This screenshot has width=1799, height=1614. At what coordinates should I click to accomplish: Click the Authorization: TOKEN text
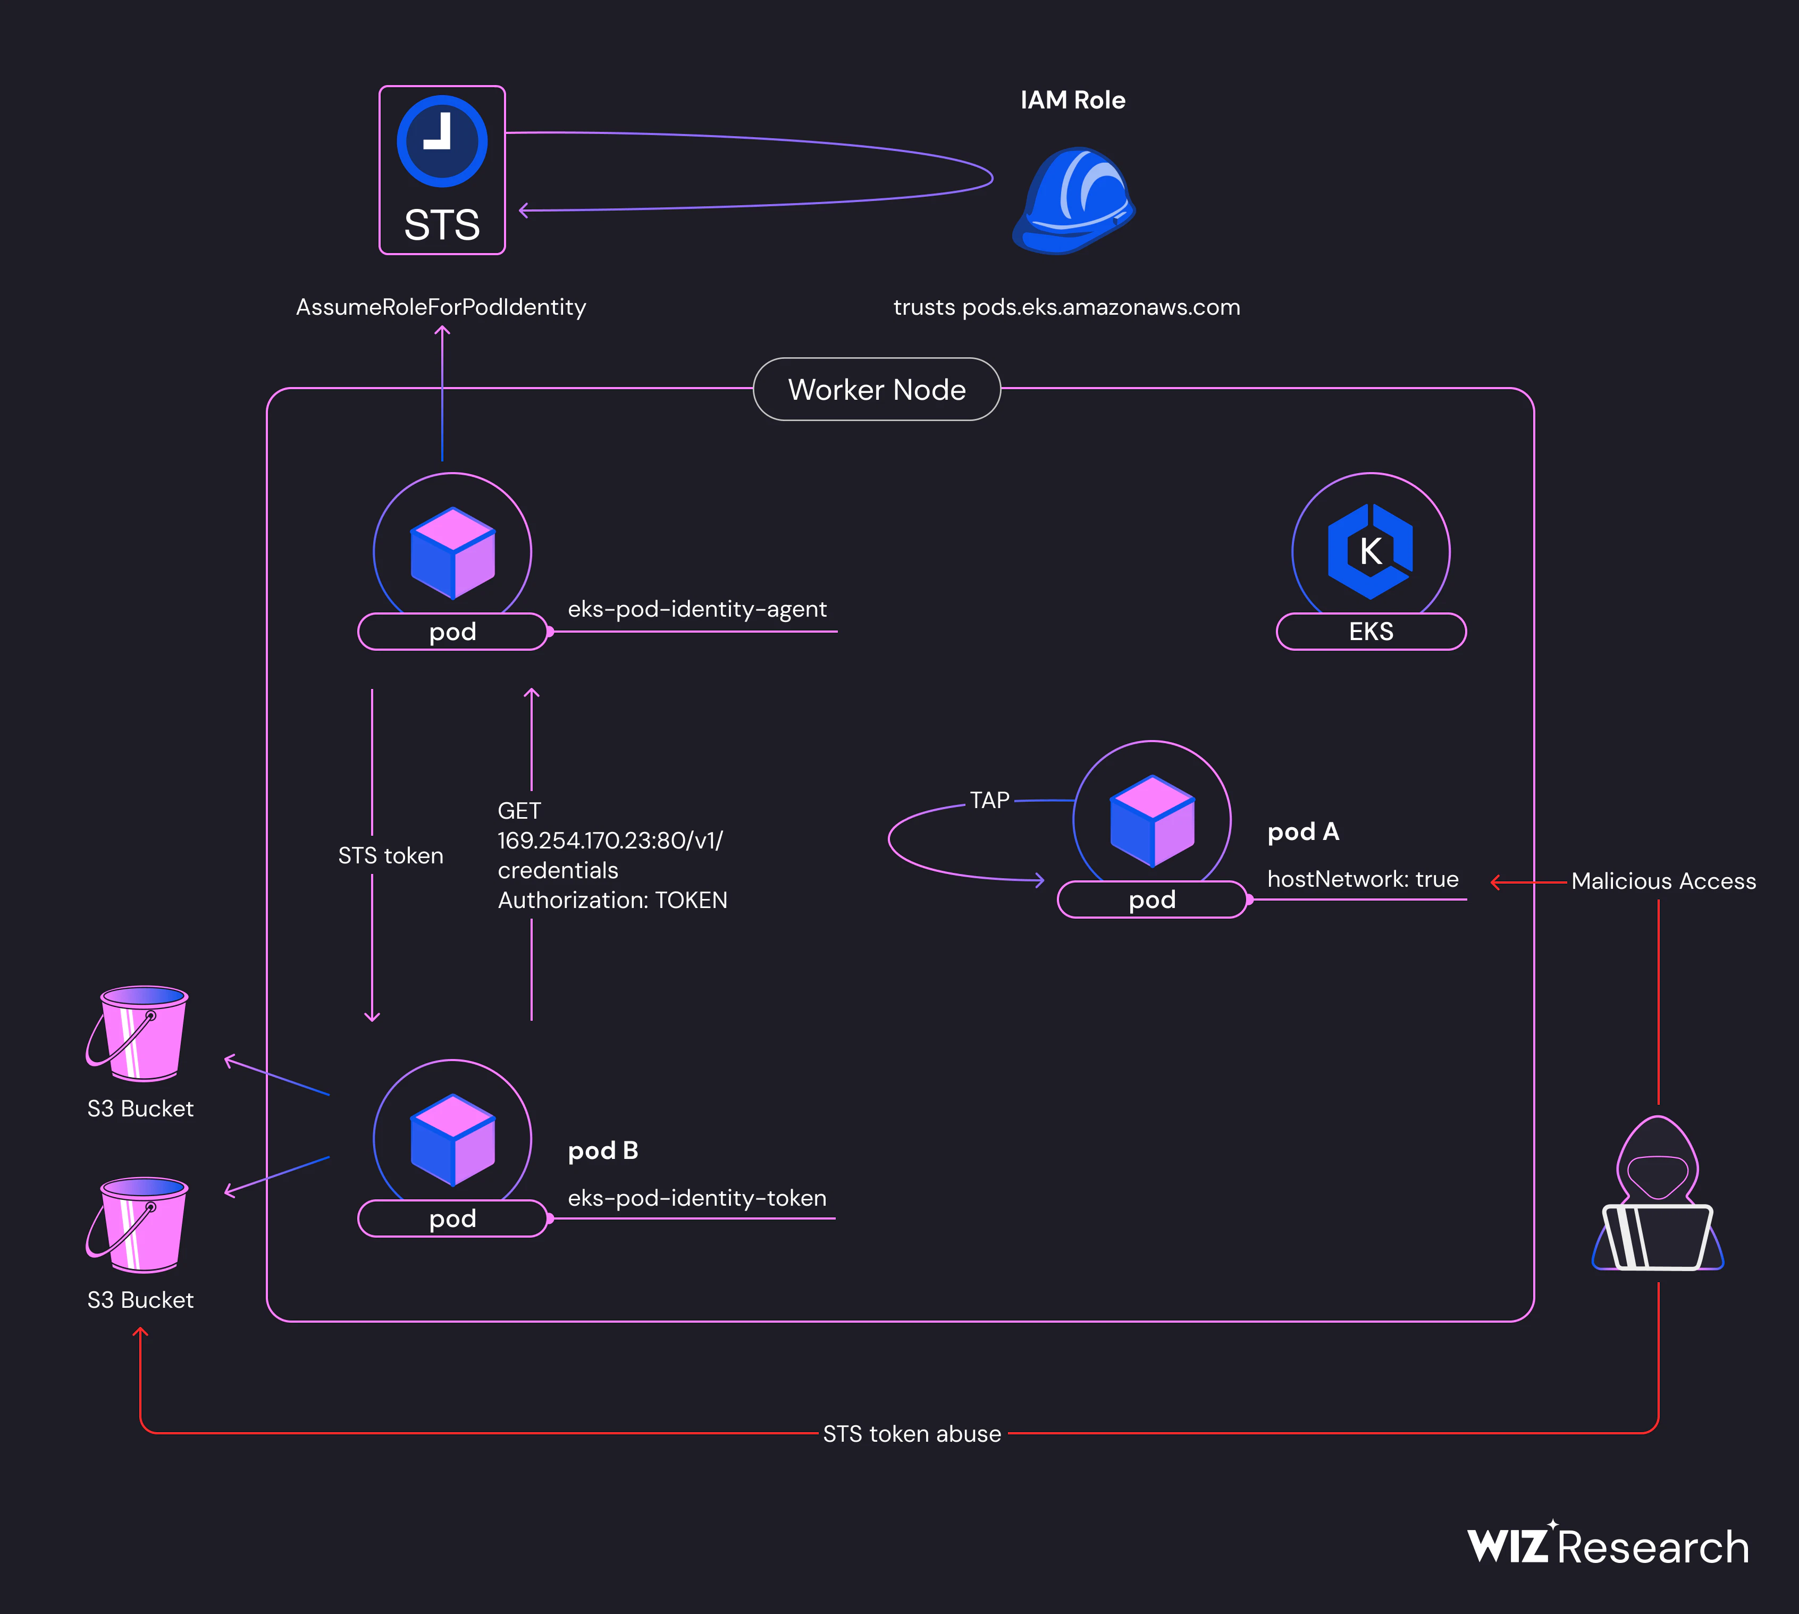612,900
